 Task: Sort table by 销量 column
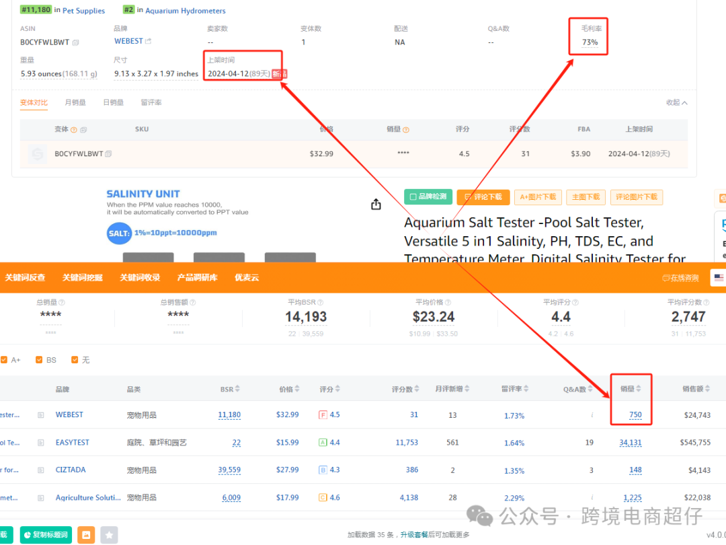[631, 389]
